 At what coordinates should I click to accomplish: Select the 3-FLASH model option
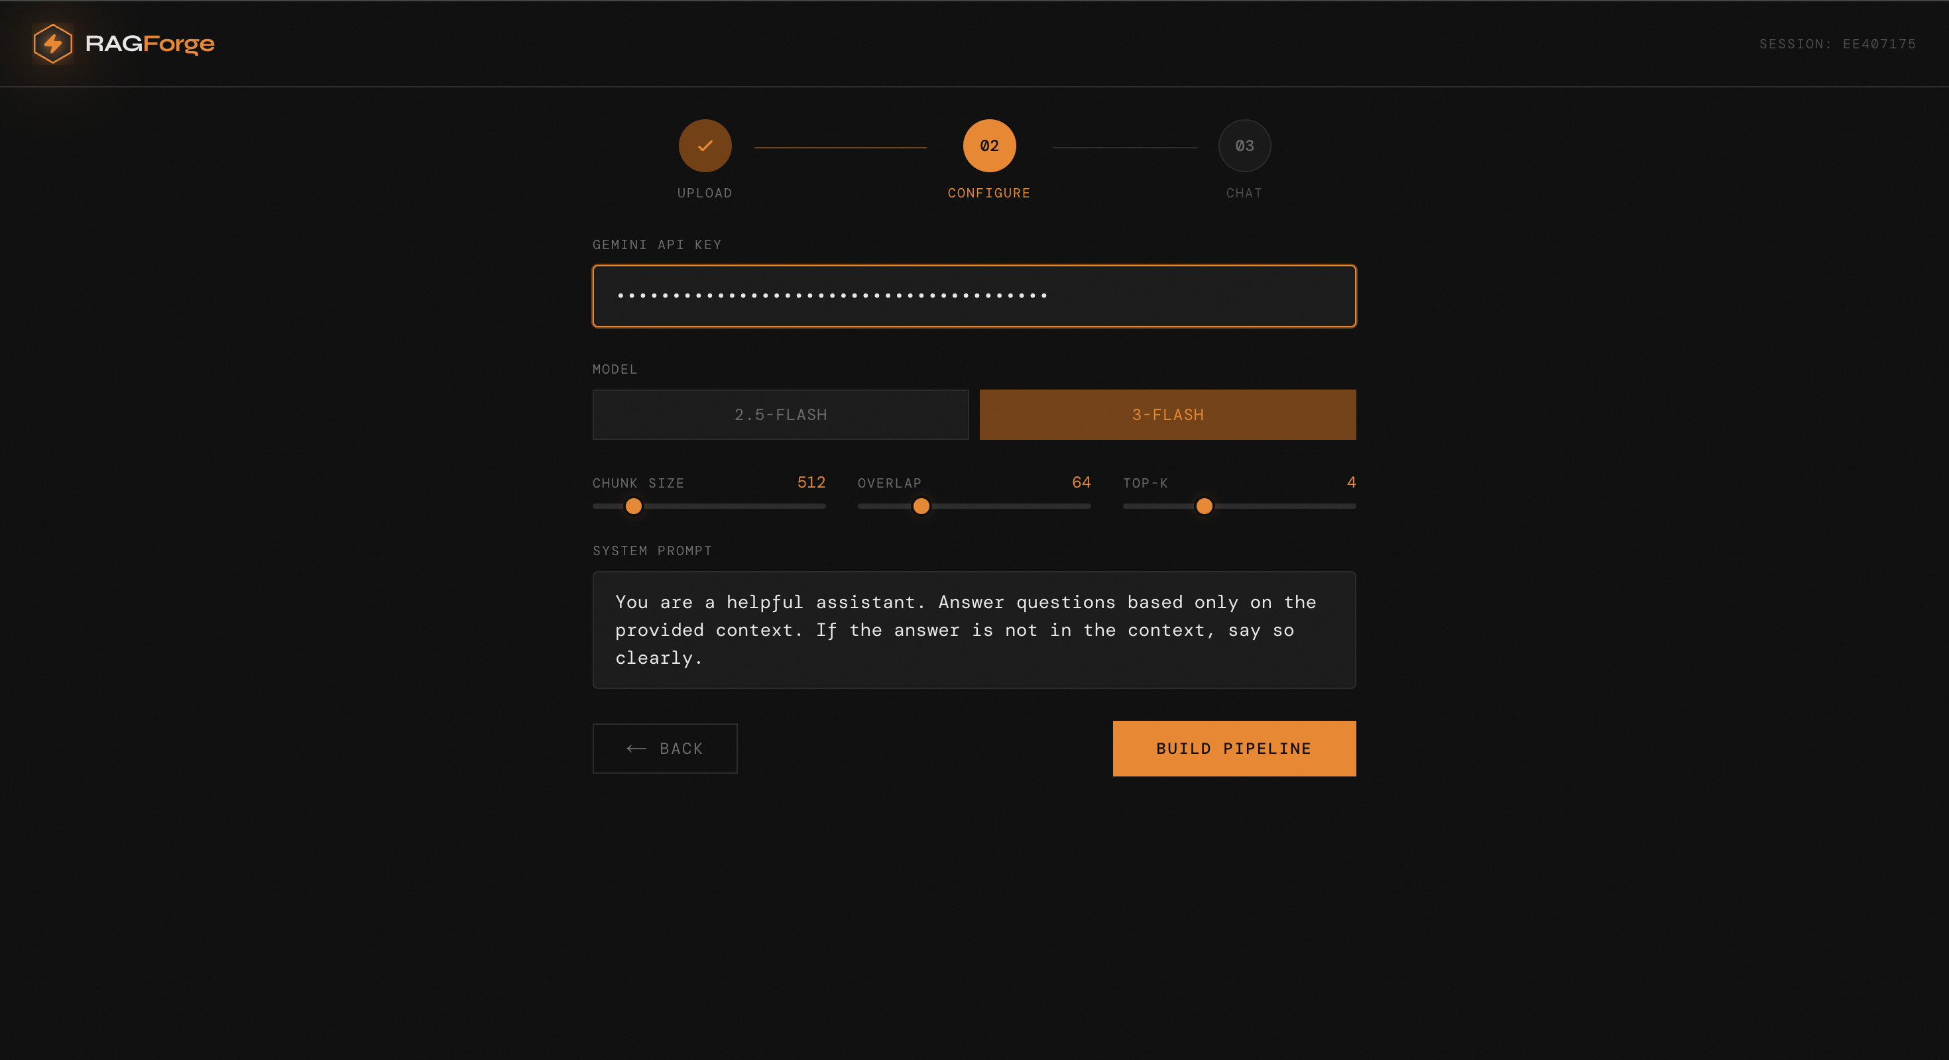click(1167, 414)
